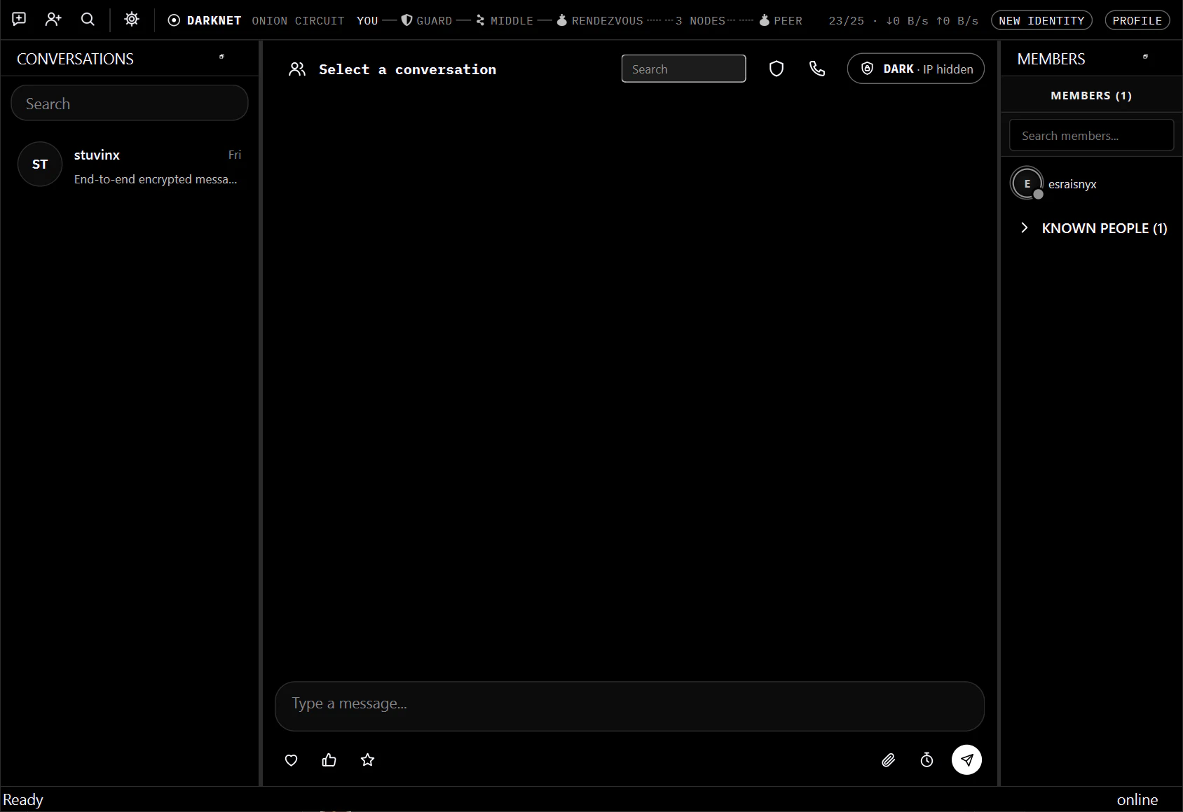
Task: Click the Ready status bar text
Action: click(23, 799)
